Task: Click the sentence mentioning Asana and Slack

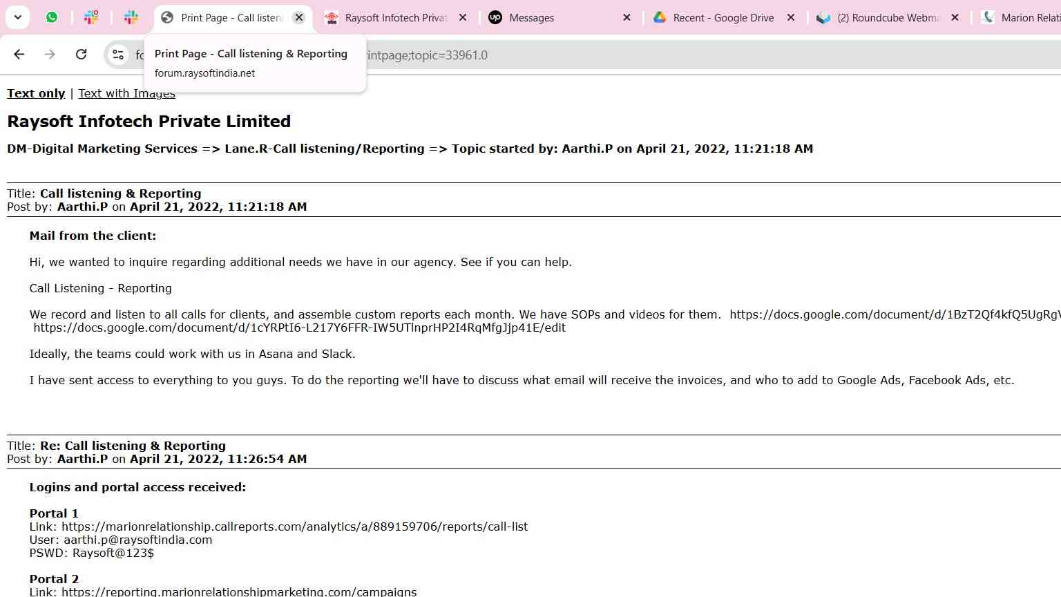Action: pyautogui.click(x=192, y=354)
